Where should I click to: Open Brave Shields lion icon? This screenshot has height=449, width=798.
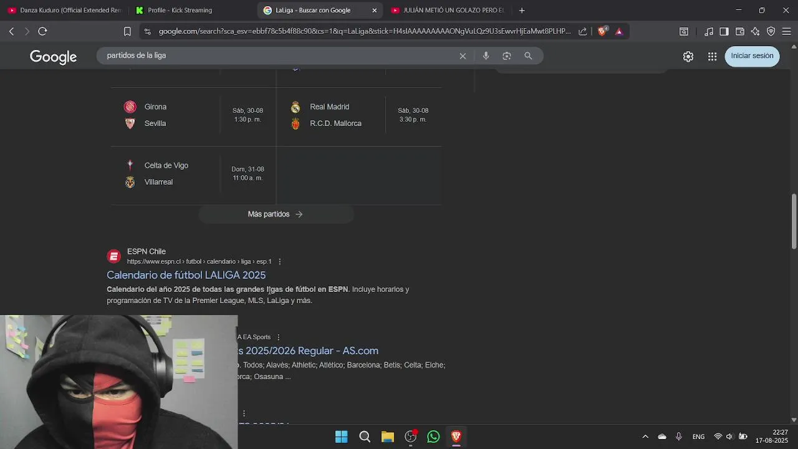[602, 31]
